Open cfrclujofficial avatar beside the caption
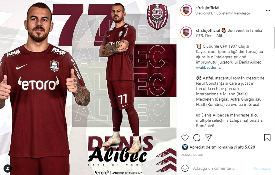Viewport: 275px width, 175px height. point(186,32)
